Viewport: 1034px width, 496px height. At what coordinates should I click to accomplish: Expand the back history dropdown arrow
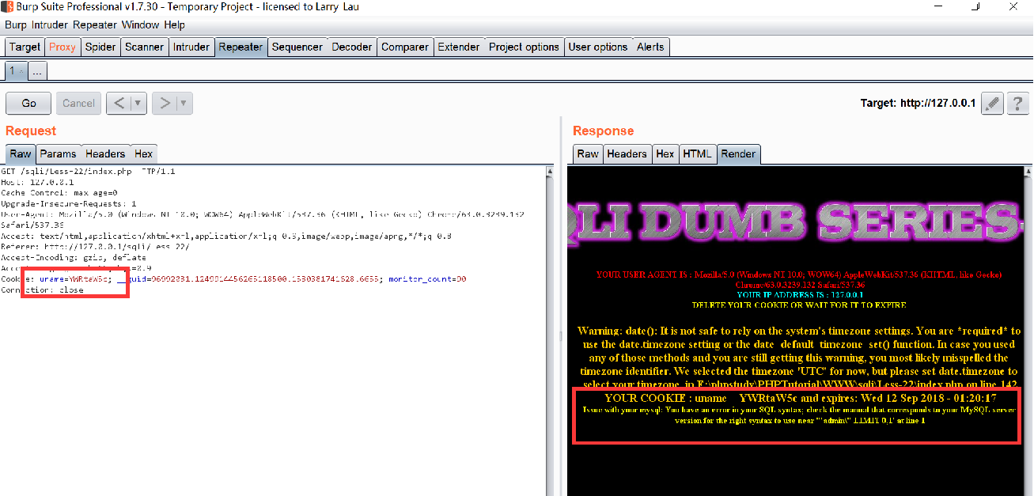pos(138,103)
